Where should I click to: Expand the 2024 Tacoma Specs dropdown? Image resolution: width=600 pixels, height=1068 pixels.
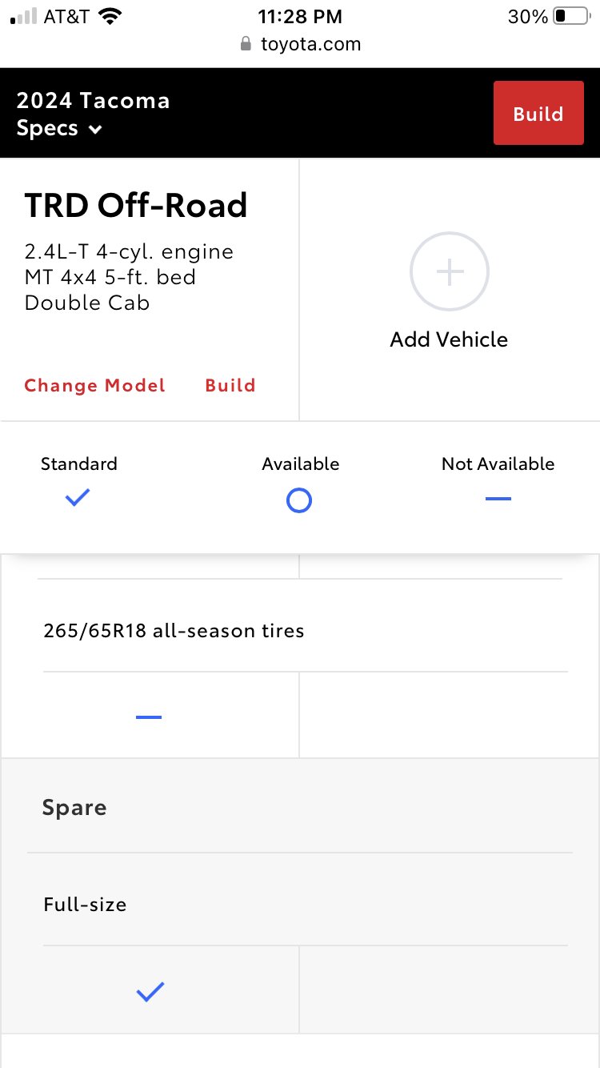coord(93,114)
